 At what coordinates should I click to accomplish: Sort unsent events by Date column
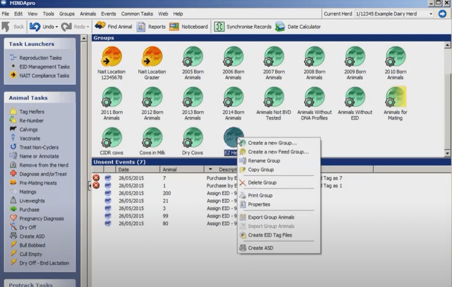(x=138, y=169)
